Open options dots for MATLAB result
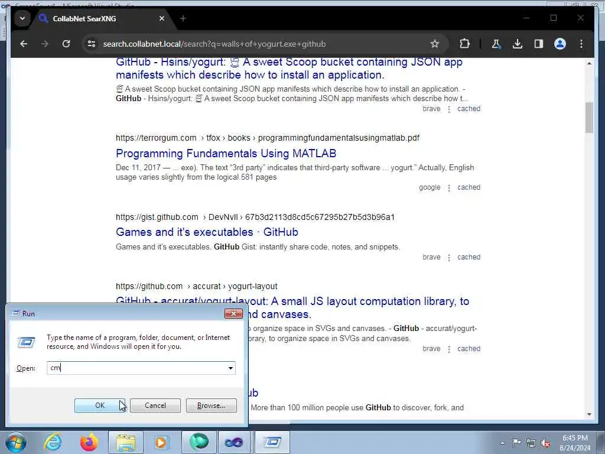605x454 pixels. click(x=449, y=188)
